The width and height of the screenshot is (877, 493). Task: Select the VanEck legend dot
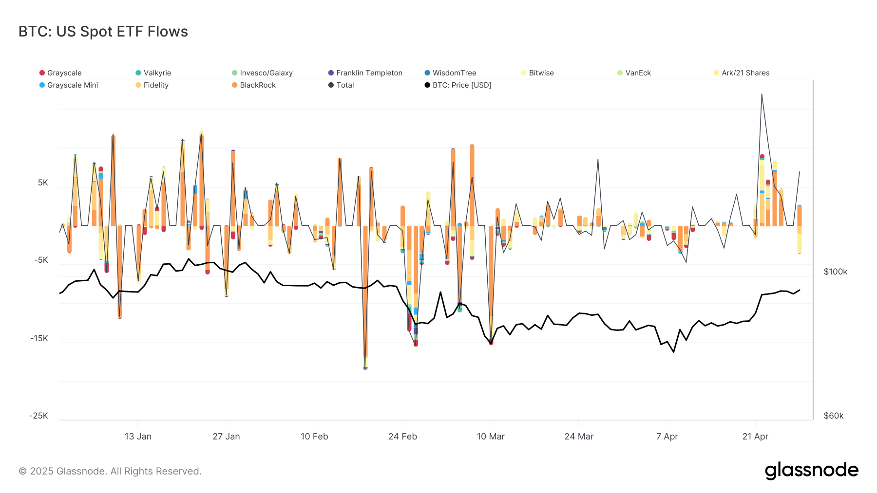coord(619,73)
